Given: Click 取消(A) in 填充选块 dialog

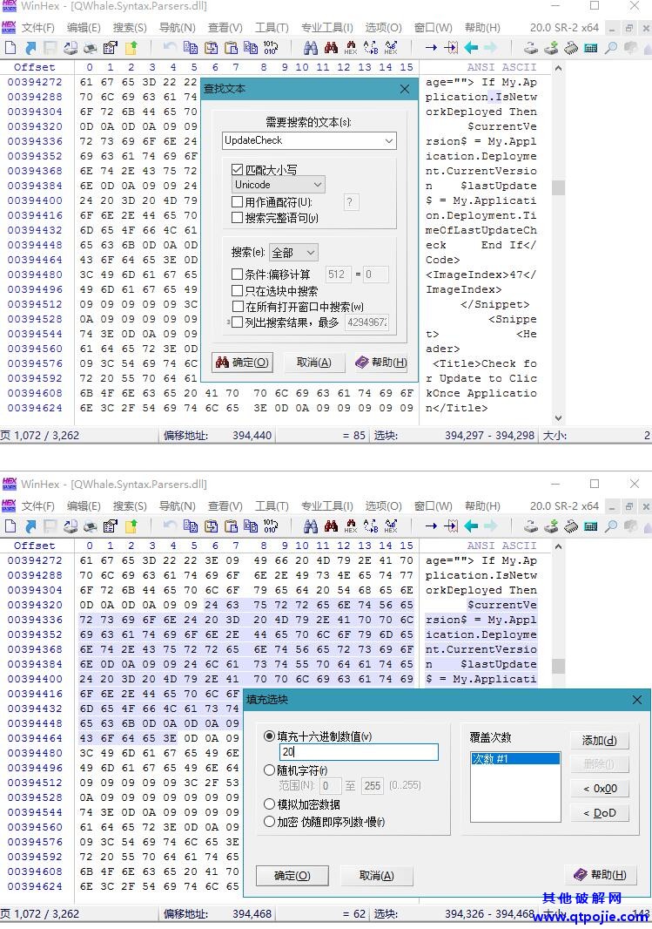Looking at the screenshot, I should (376, 875).
